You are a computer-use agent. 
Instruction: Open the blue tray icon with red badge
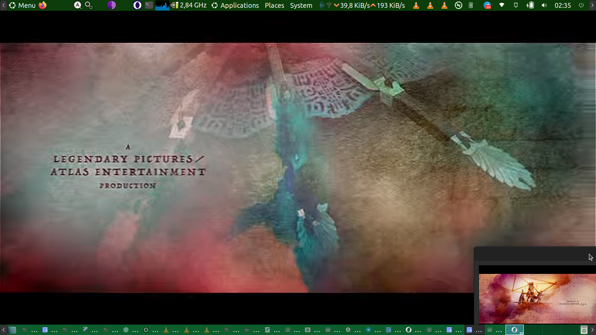487,5
